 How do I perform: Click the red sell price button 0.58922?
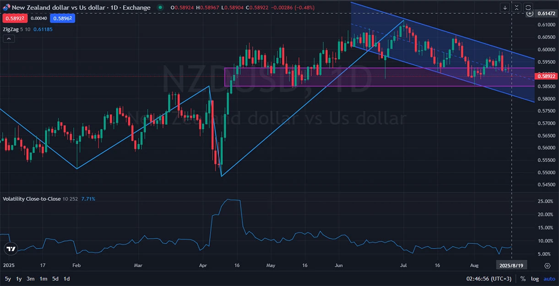15,18
